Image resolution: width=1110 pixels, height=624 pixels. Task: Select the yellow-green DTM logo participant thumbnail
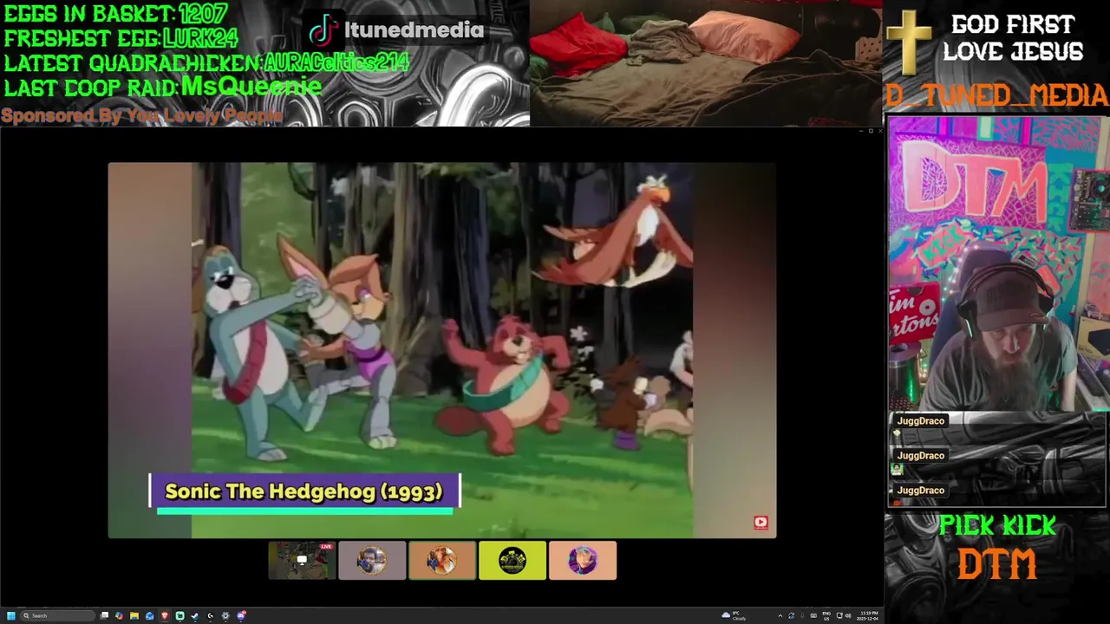(x=513, y=560)
